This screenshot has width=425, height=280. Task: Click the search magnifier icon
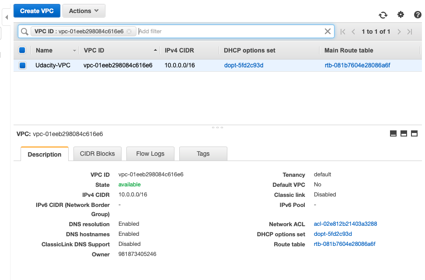(24, 31)
